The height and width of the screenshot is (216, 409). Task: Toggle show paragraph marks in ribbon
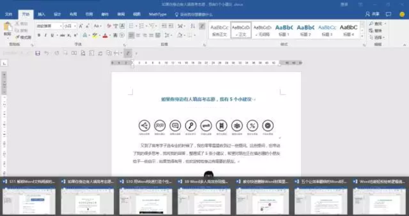point(202,26)
